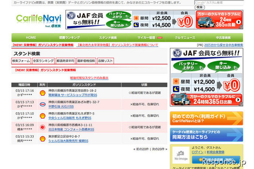254x169 pixels.
Task: Click the 状態 column header
Action: coord(144,85)
